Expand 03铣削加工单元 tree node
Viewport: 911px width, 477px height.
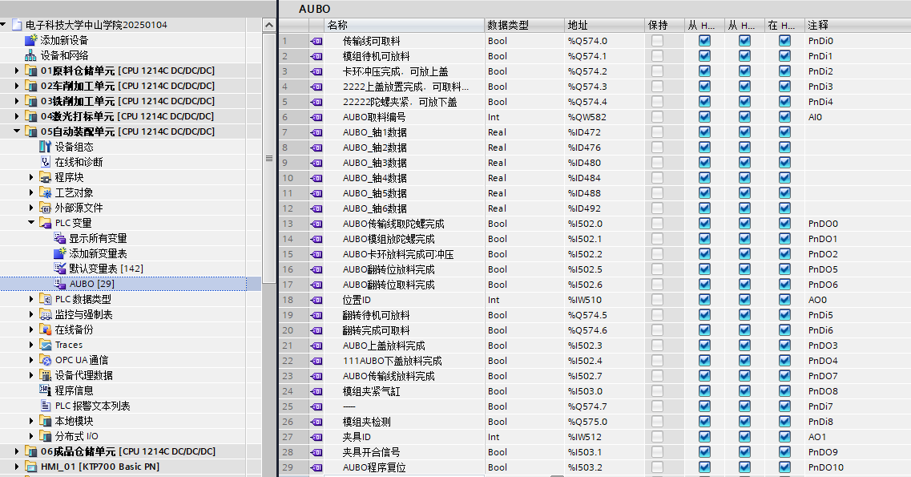click(x=16, y=100)
